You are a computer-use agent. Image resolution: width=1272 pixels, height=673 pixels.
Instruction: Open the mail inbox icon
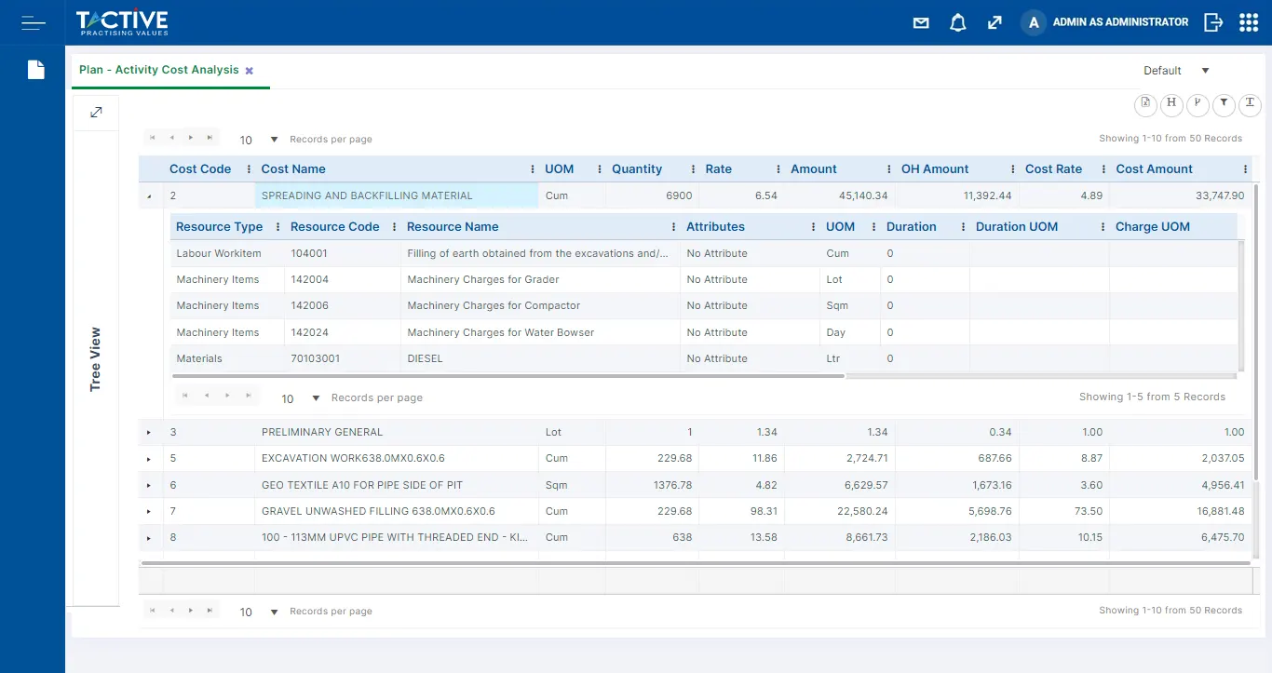coord(921,22)
